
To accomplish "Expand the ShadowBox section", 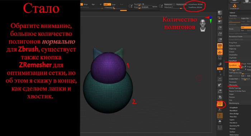I will 233,55.
